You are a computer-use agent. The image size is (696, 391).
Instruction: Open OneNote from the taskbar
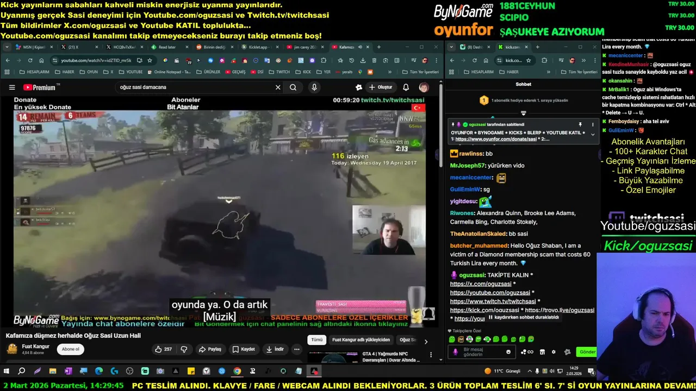coord(68,371)
